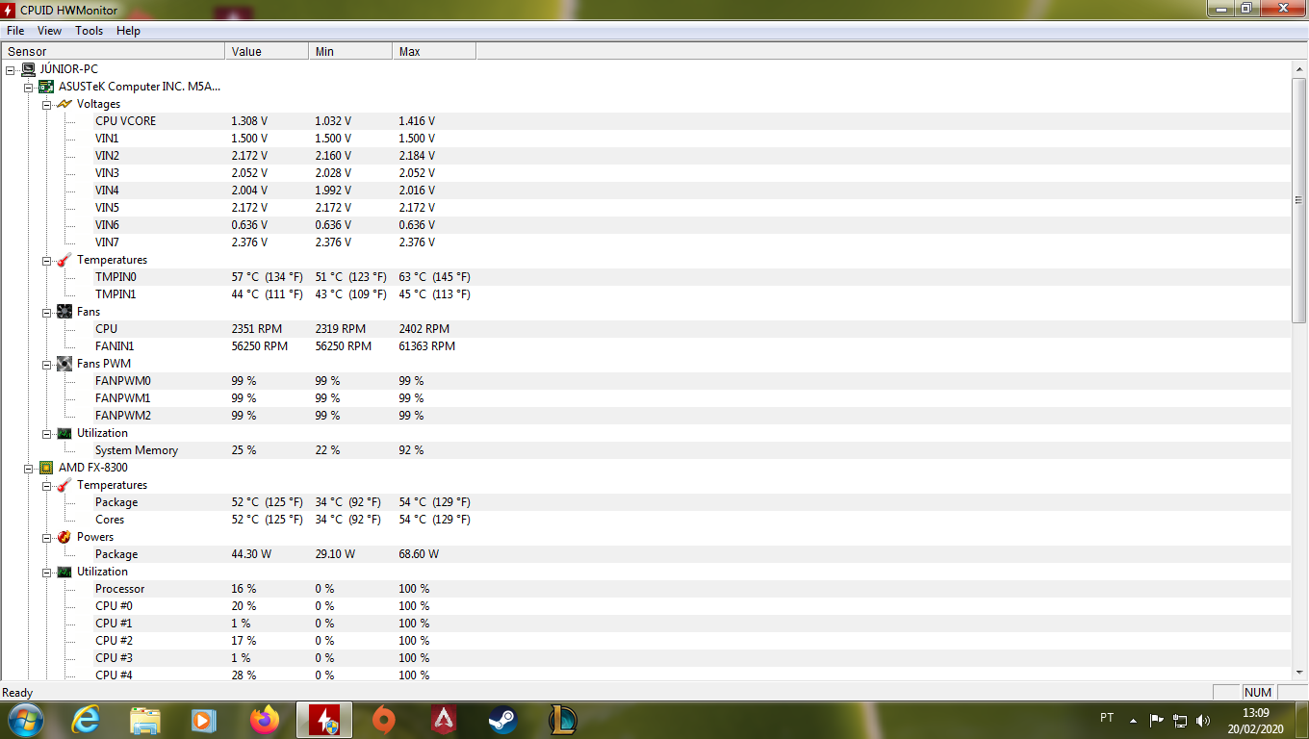
Task: Show hidden tray icons arrow
Action: coord(1133,720)
